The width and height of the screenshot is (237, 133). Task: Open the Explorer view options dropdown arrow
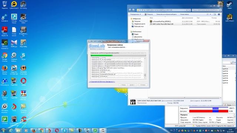click(x=210, y=14)
